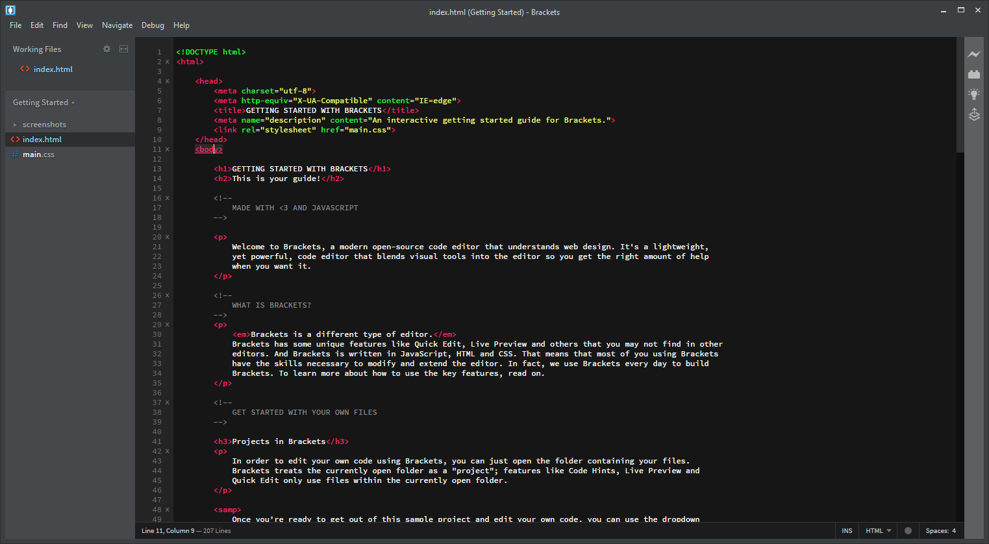Click 'This is your guide!' heading text
989x544 pixels.
click(x=277, y=179)
